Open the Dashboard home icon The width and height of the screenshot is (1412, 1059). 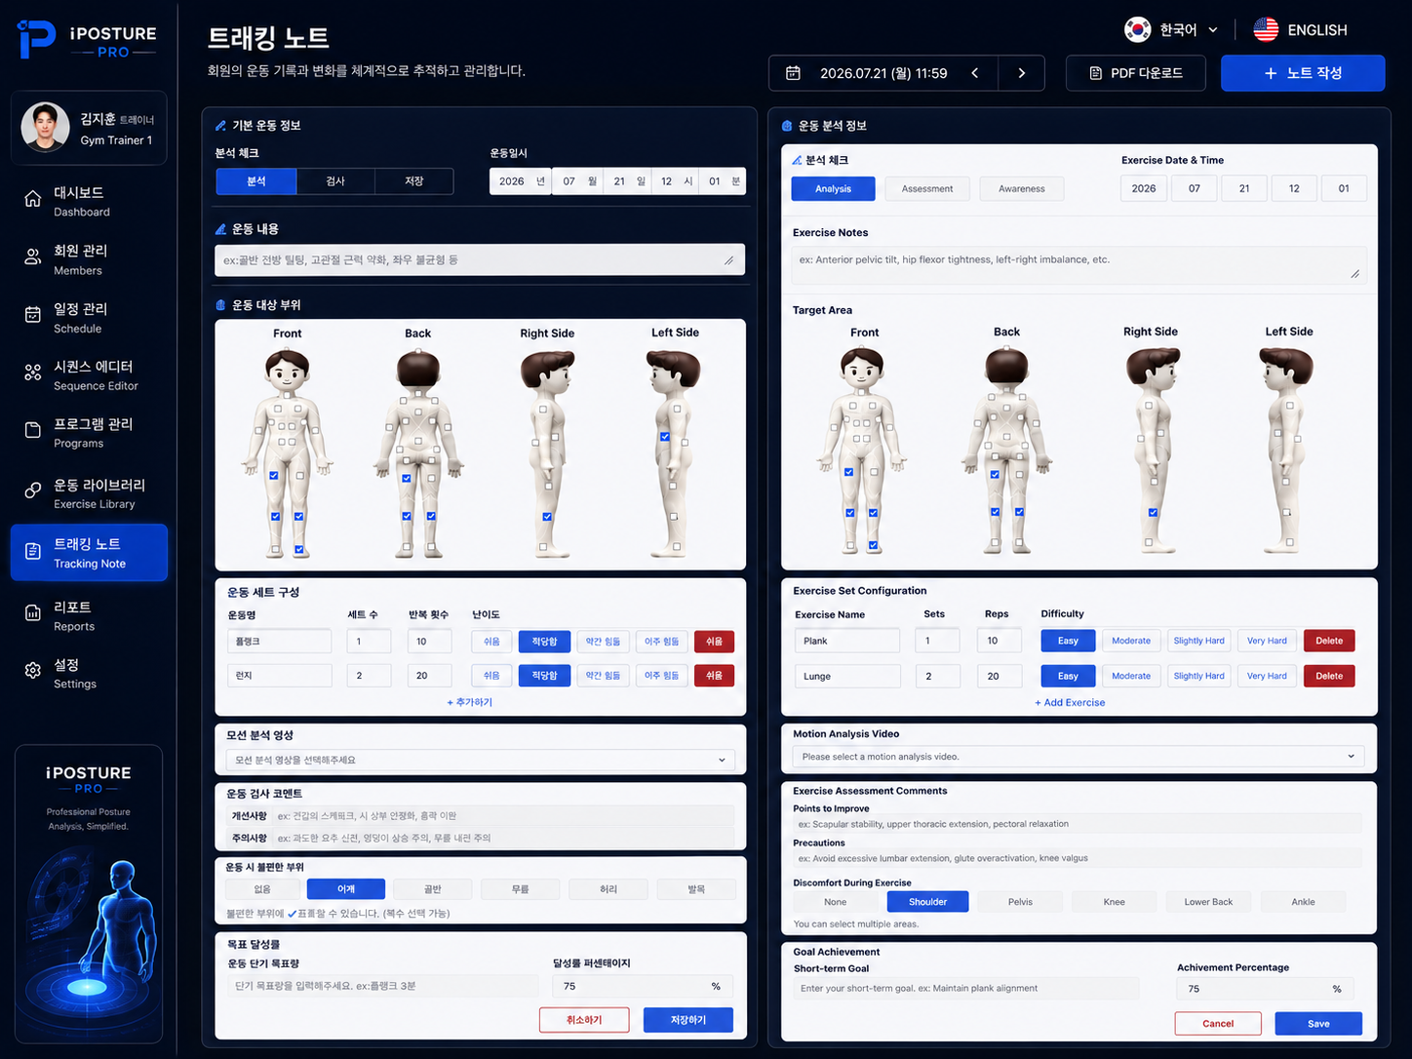(x=33, y=199)
